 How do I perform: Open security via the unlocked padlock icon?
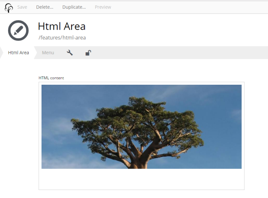[x=88, y=53]
